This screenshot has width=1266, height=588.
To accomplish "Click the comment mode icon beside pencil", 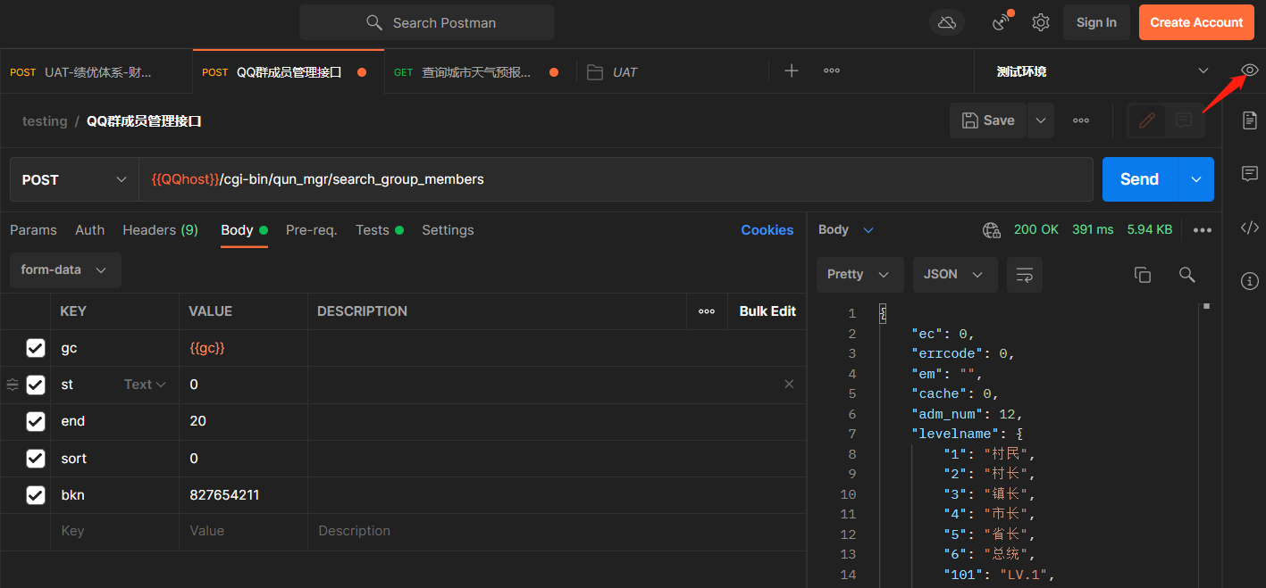I will (x=1184, y=120).
